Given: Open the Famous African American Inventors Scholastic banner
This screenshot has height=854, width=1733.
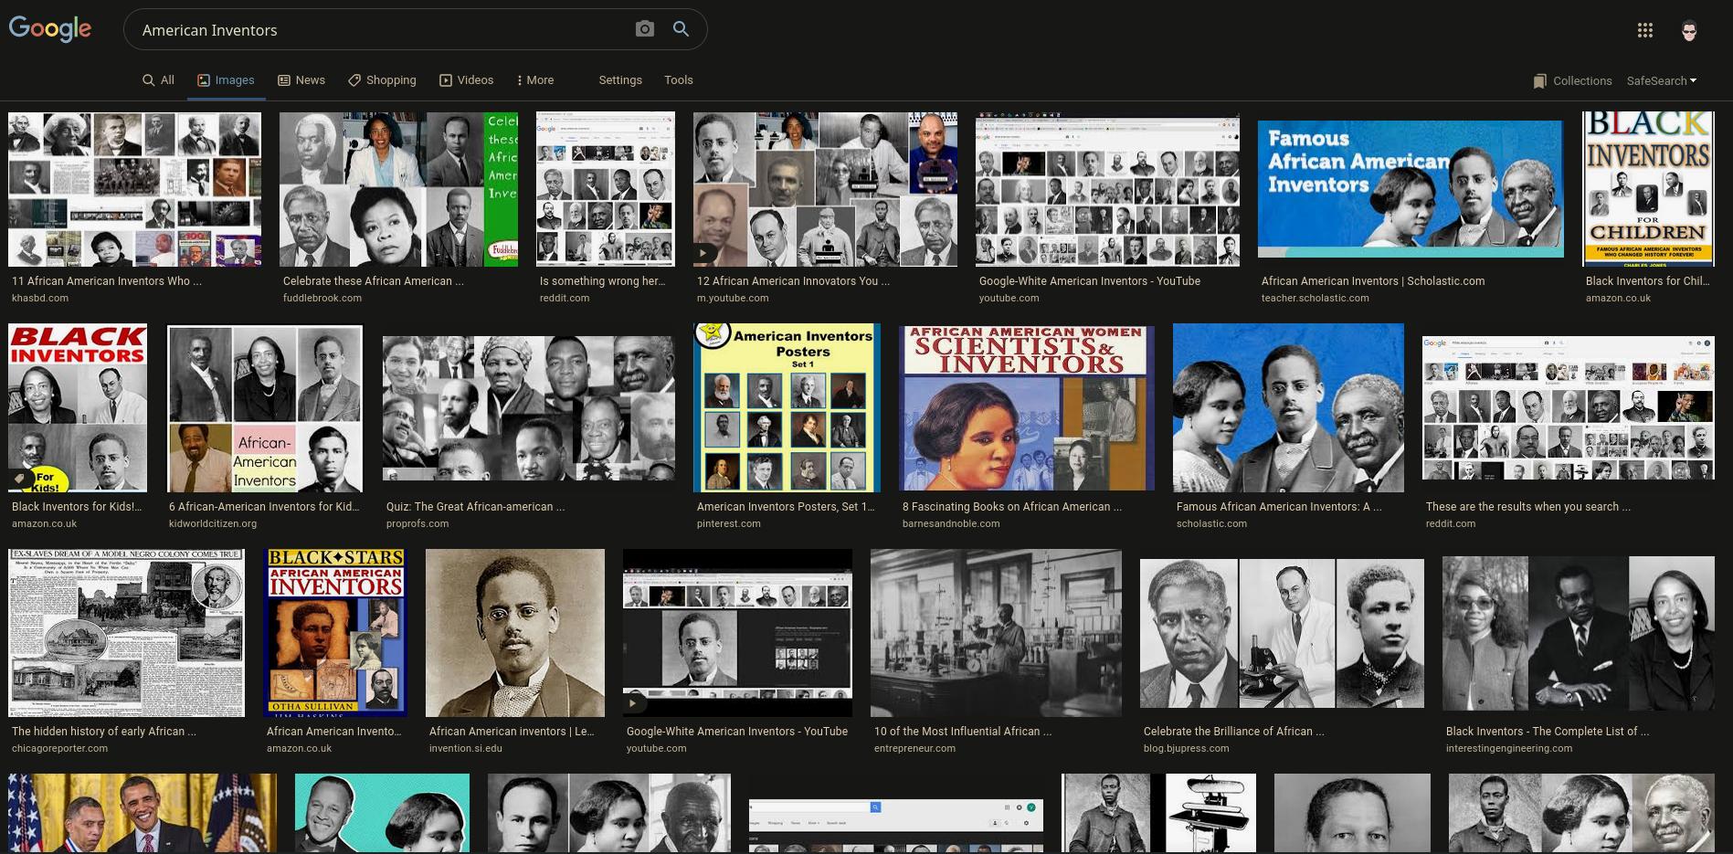Looking at the screenshot, I should 1411,189.
